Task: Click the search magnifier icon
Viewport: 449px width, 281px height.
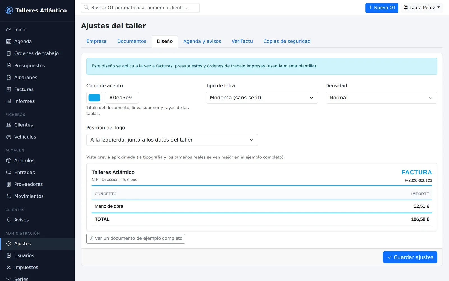Action: pos(86,8)
